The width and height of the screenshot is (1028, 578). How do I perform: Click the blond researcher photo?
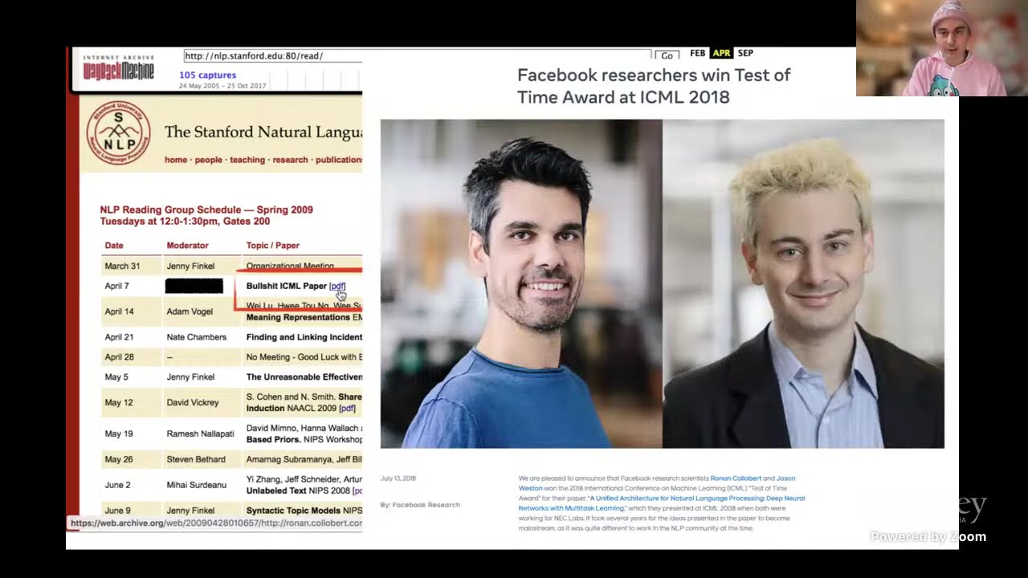point(803,283)
